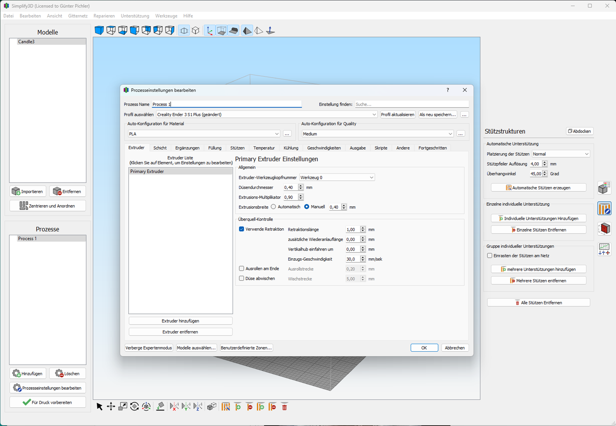
Task: Click Für Druck vorbereiten button
Action: [x=48, y=402]
